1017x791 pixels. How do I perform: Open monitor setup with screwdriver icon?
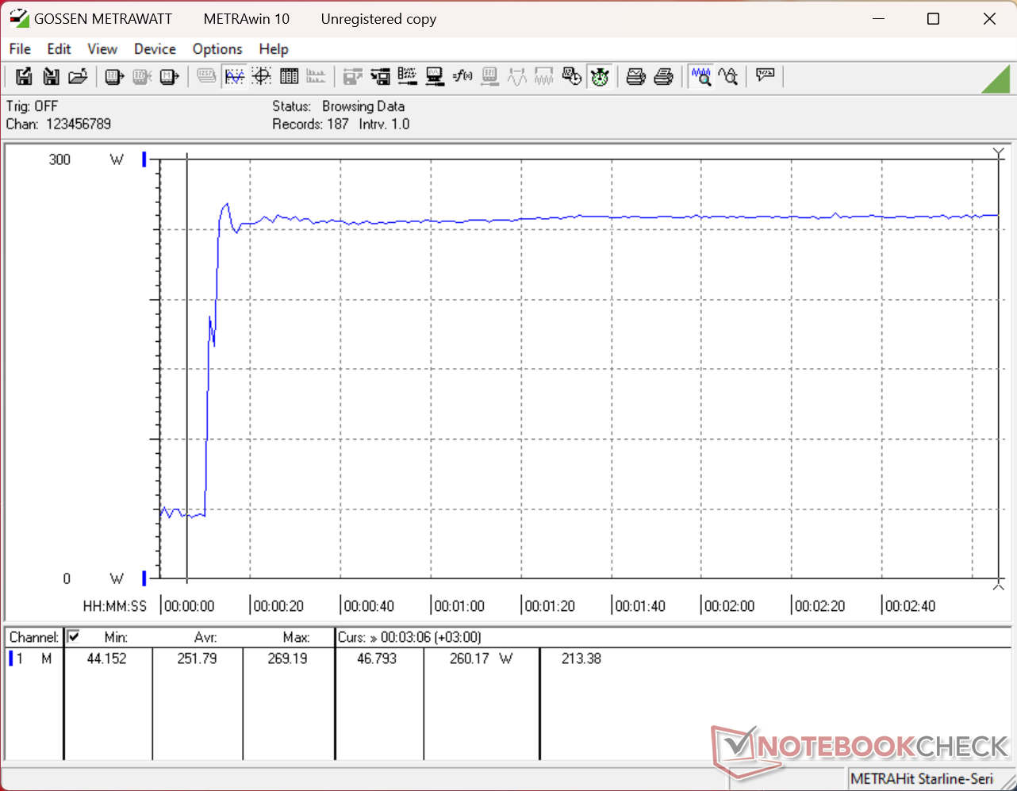click(x=435, y=76)
